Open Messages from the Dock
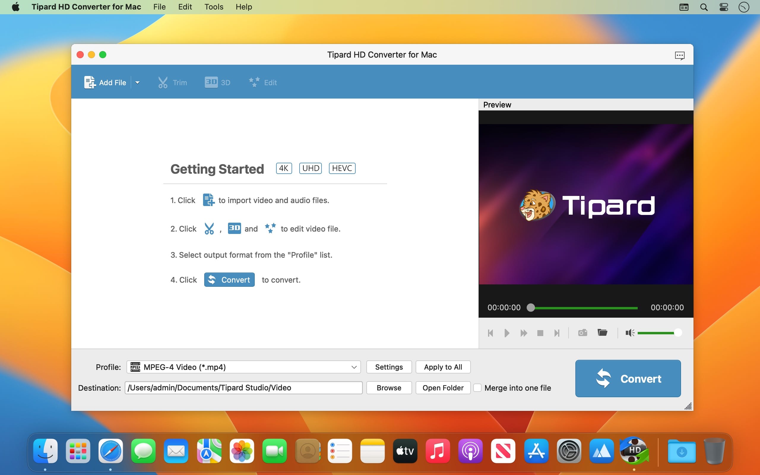This screenshot has width=760, height=475. point(143,451)
